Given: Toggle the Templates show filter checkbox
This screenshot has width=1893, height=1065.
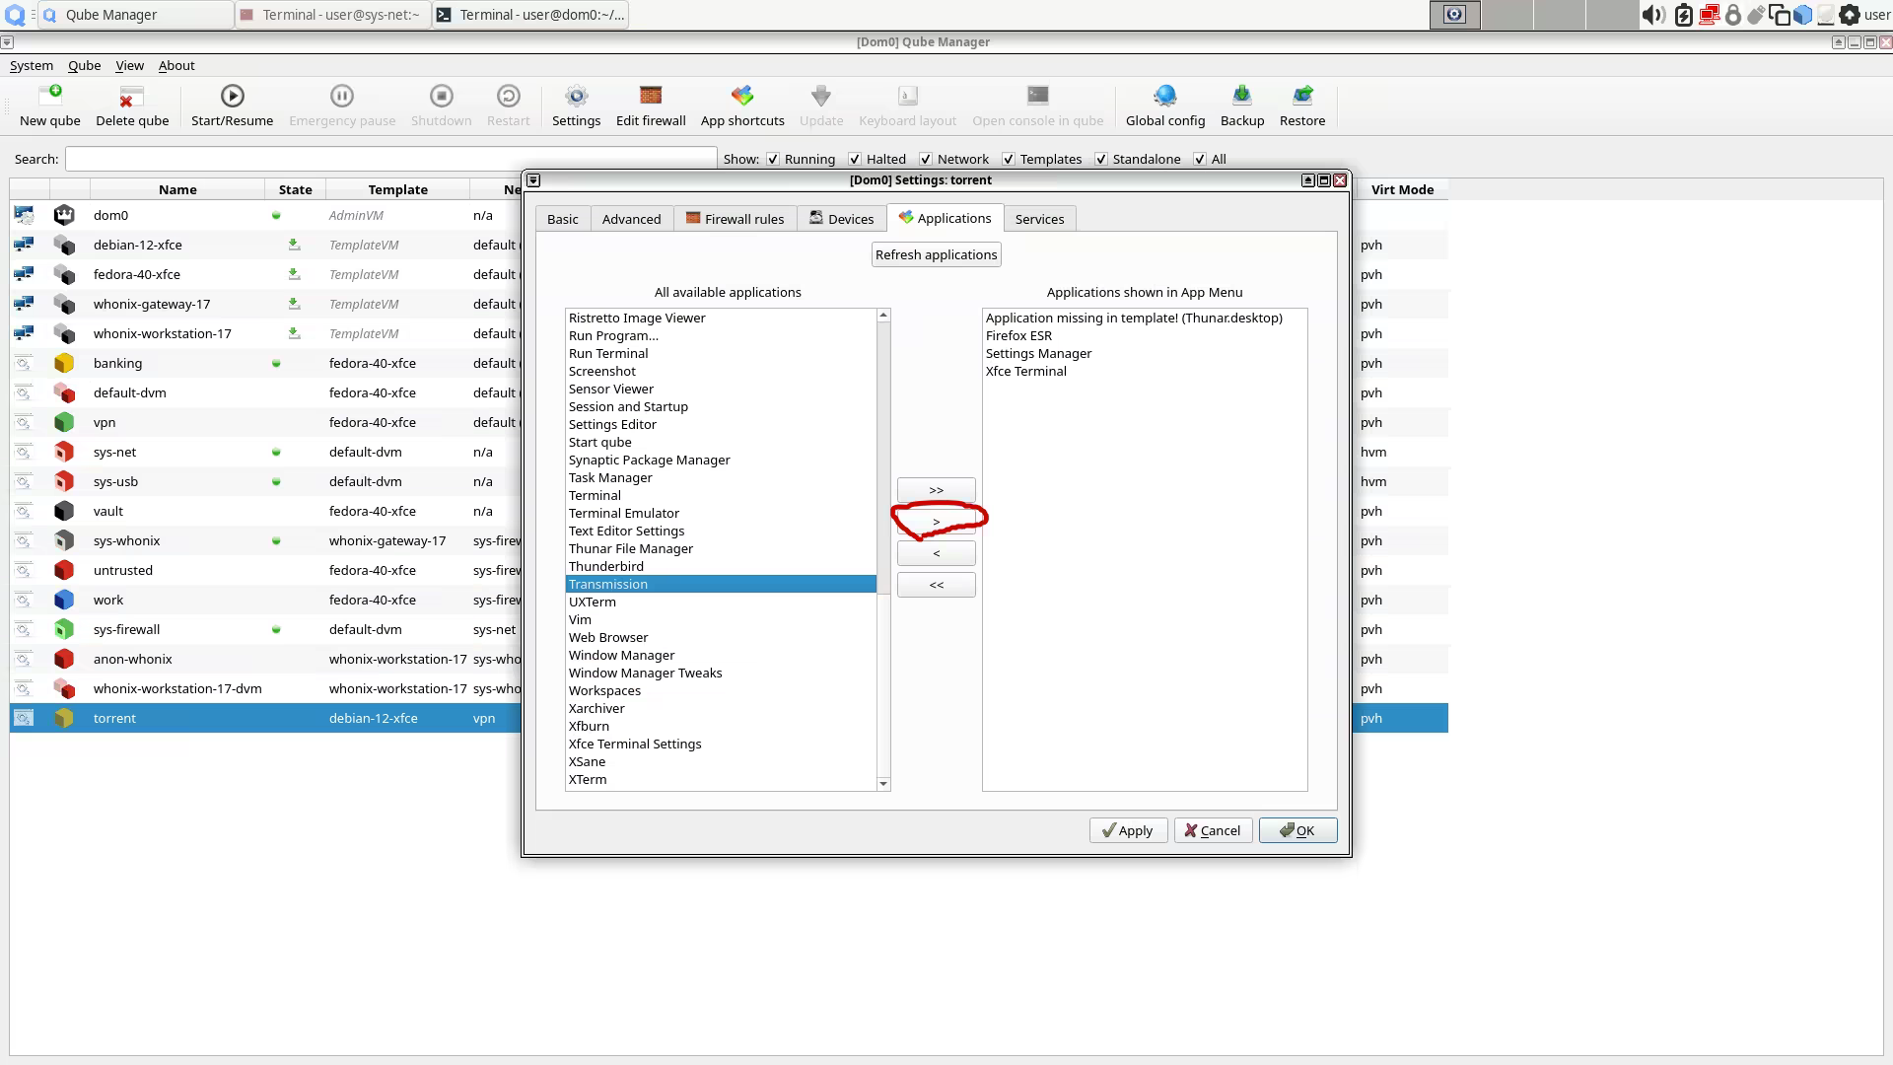Looking at the screenshot, I should click(1009, 159).
